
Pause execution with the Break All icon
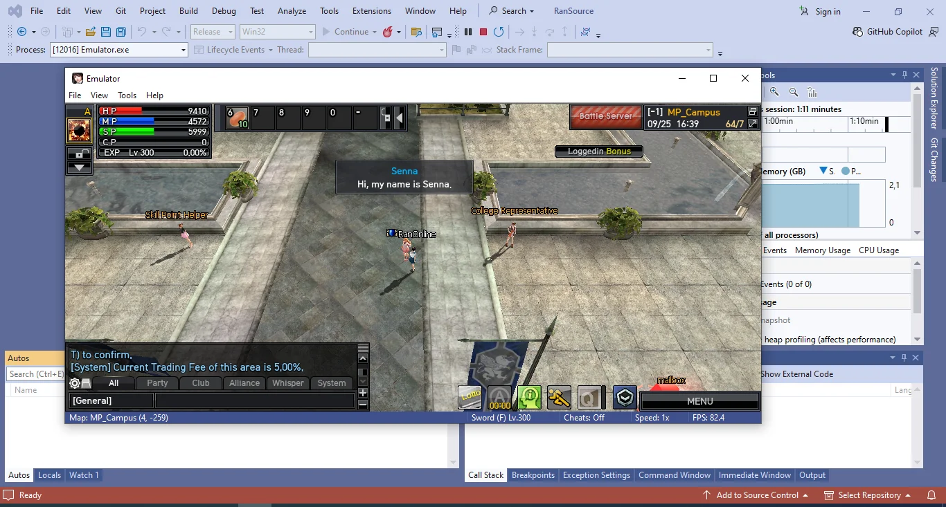point(468,32)
